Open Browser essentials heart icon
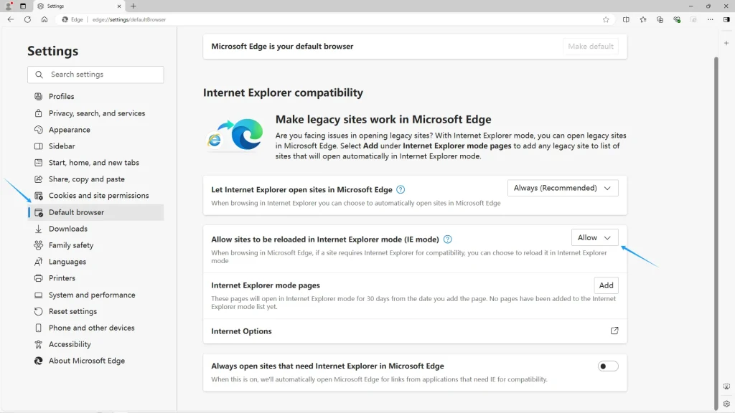The image size is (735, 413). tap(677, 19)
